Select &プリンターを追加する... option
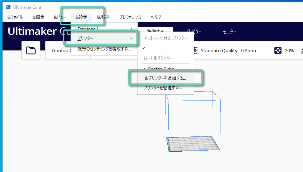Viewport: 303px width, 172px height. [166, 78]
